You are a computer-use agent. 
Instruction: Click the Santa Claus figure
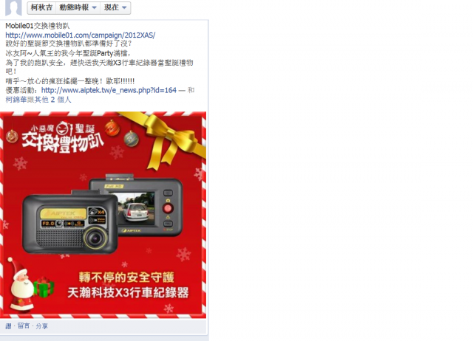(22, 283)
